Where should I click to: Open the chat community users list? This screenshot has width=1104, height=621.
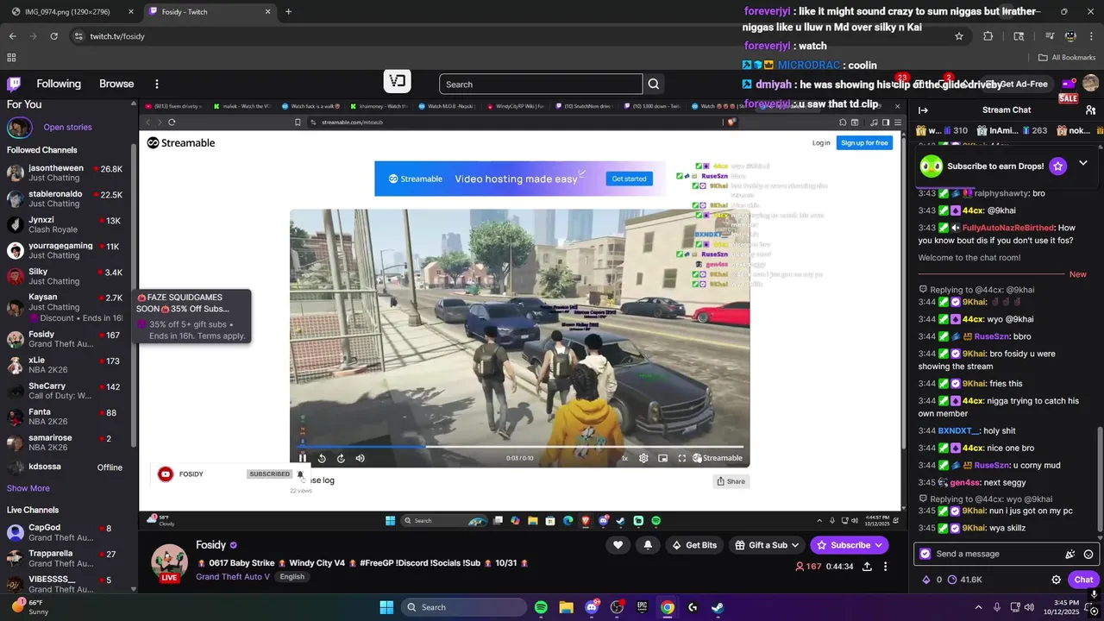tap(1090, 110)
